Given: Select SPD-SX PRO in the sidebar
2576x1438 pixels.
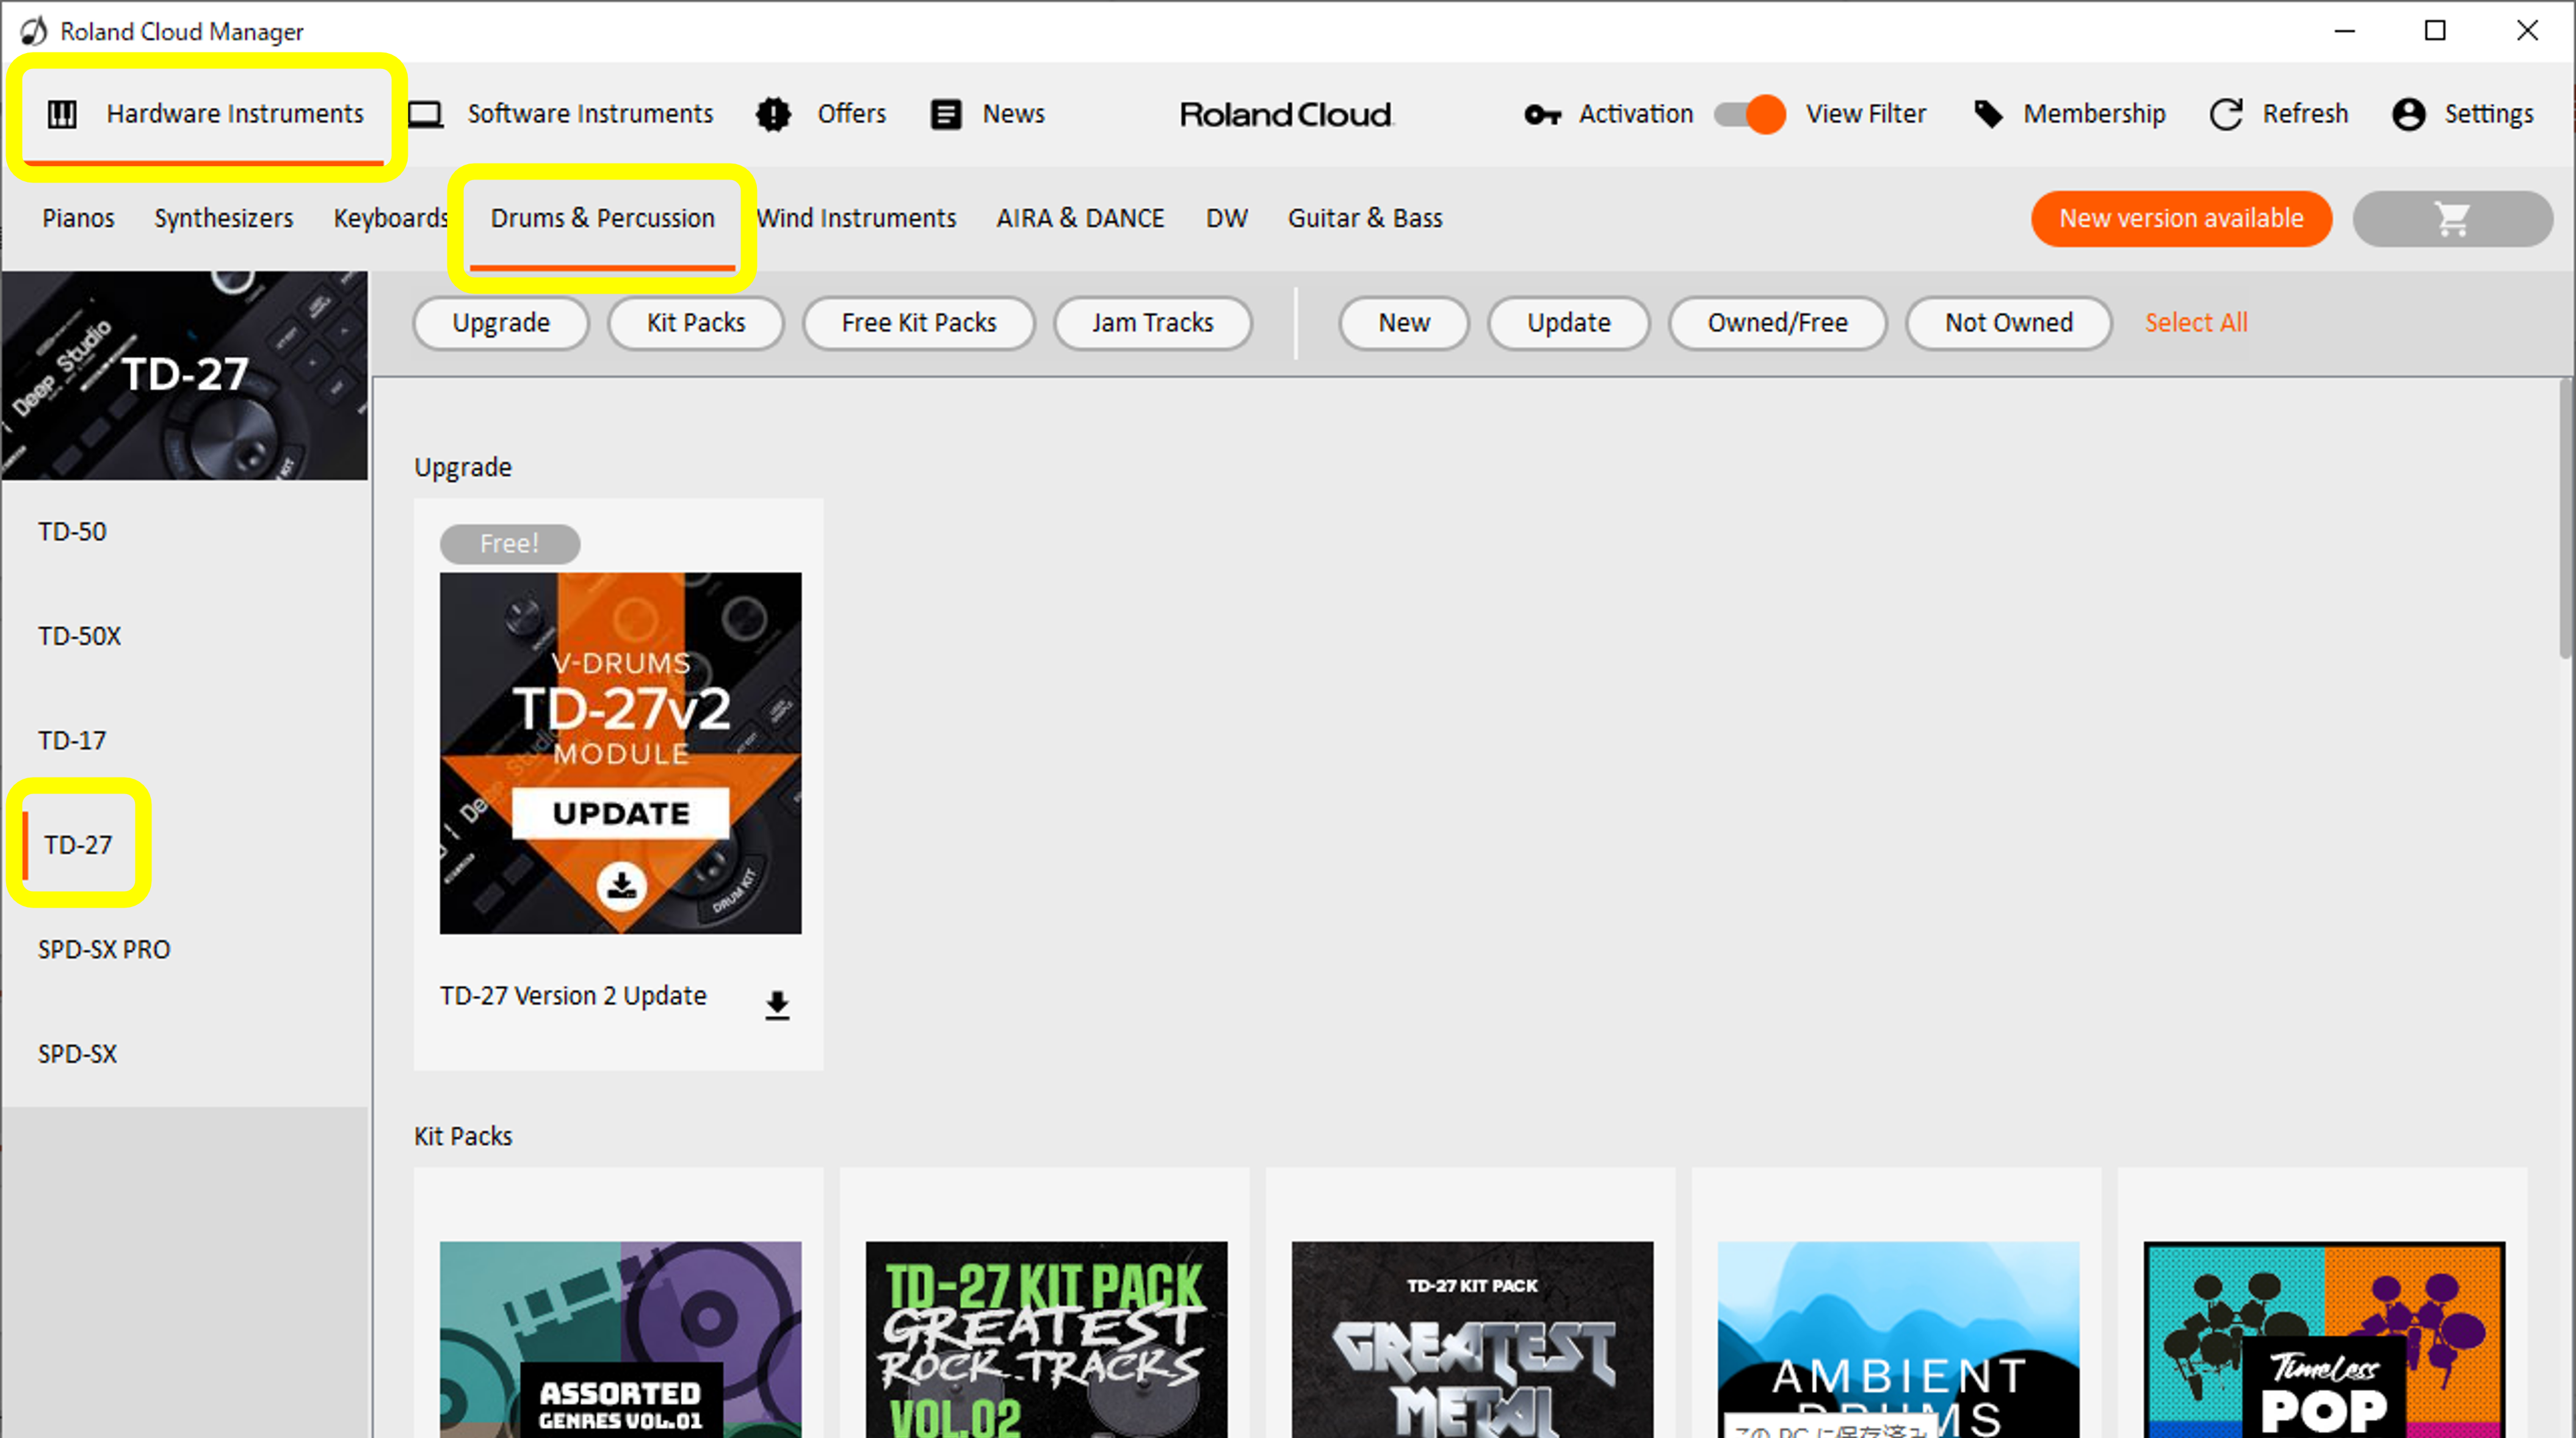Looking at the screenshot, I should (x=104, y=950).
